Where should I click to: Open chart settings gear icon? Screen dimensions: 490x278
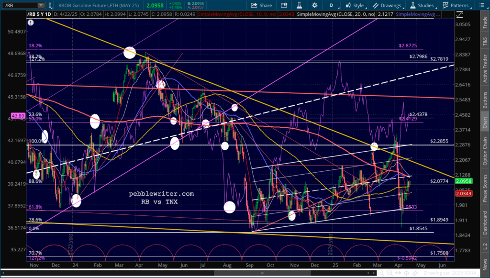pyautogui.click(x=314, y=5)
